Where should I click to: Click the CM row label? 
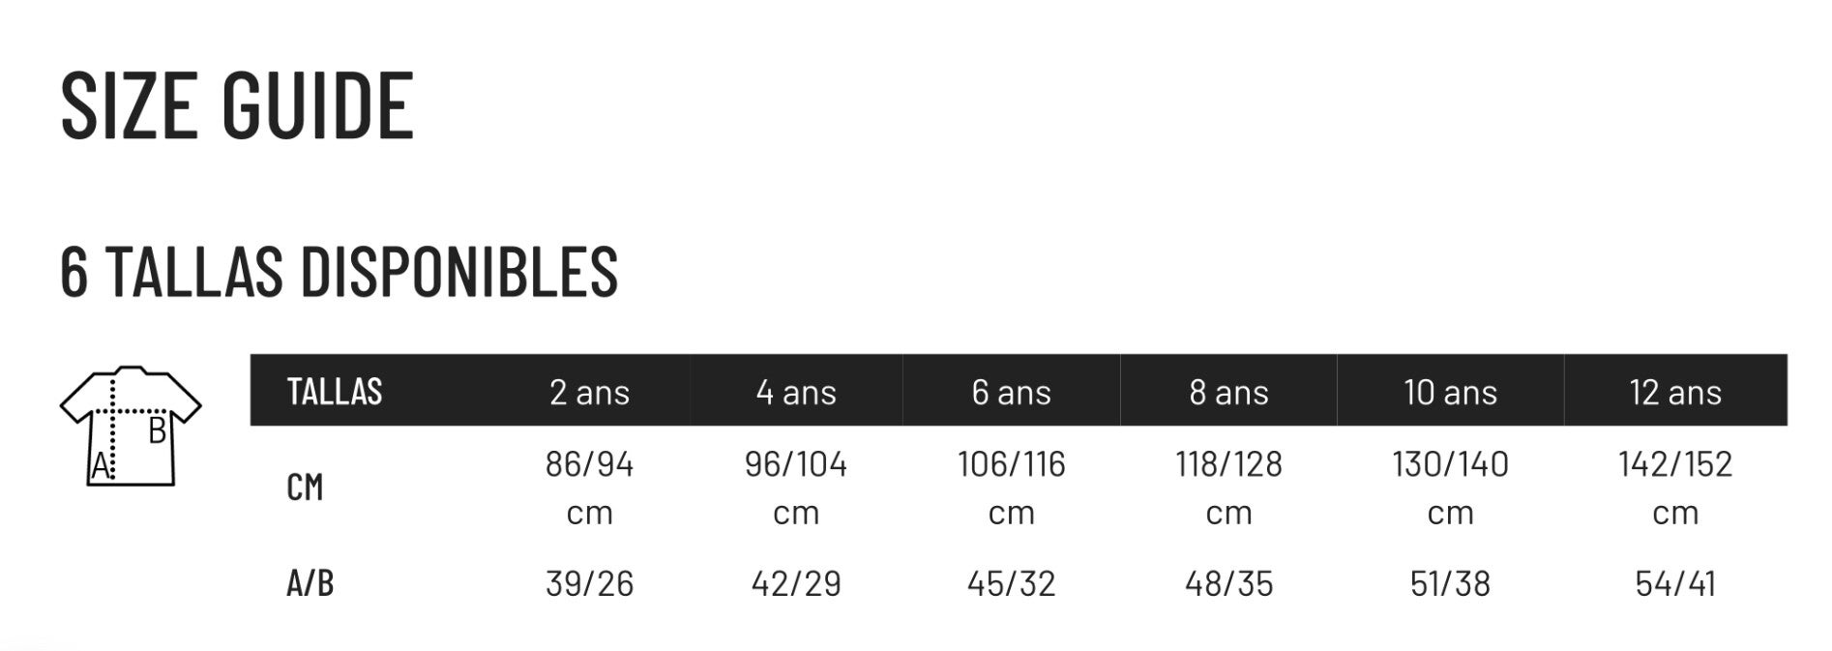coord(305,488)
